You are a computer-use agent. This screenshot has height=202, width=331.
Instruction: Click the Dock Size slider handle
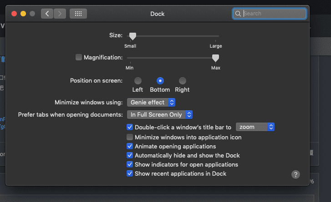pyautogui.click(x=132, y=36)
